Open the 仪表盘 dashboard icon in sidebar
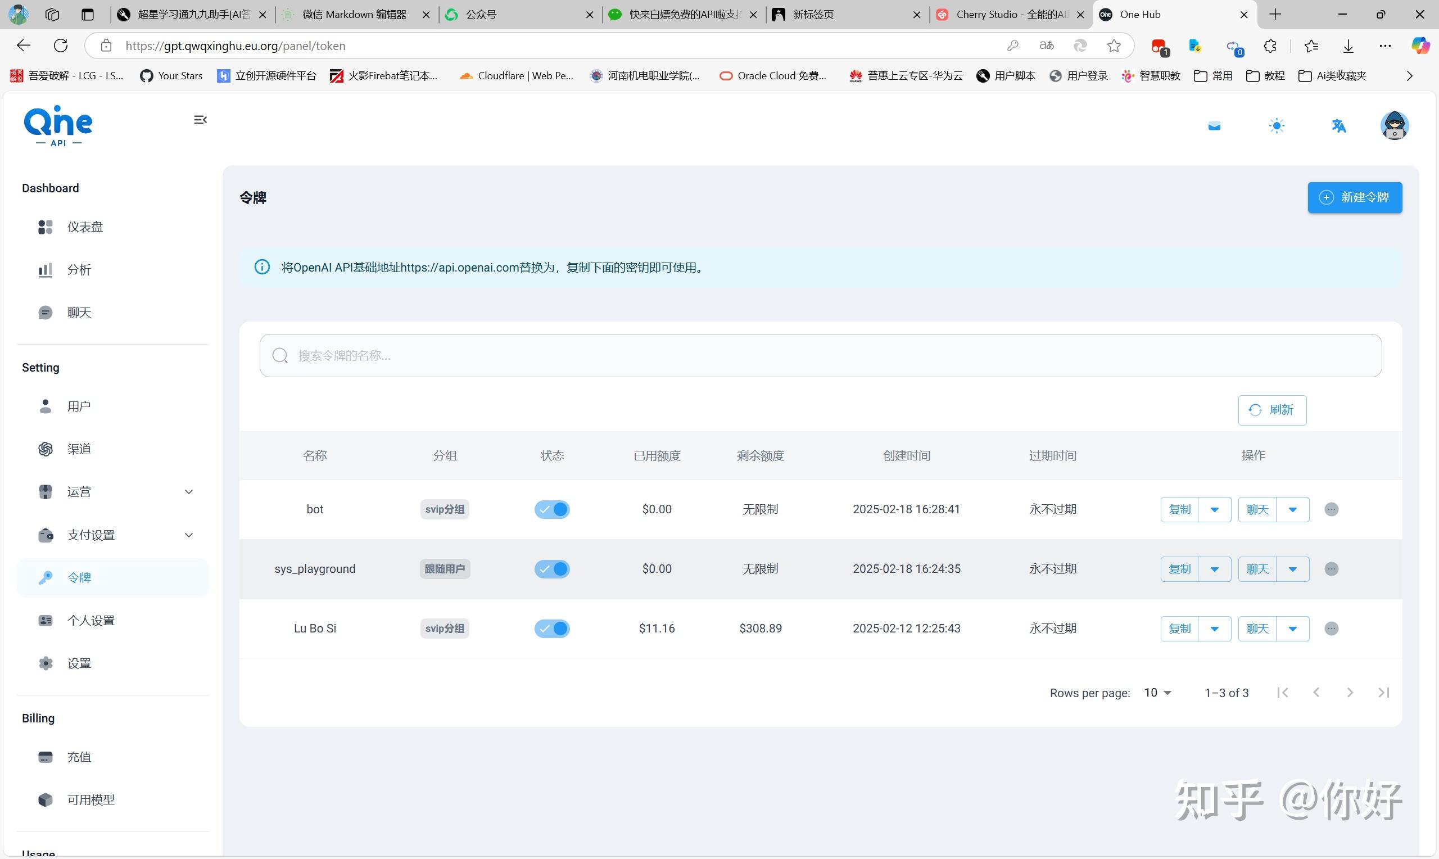The image size is (1439, 859). click(46, 227)
